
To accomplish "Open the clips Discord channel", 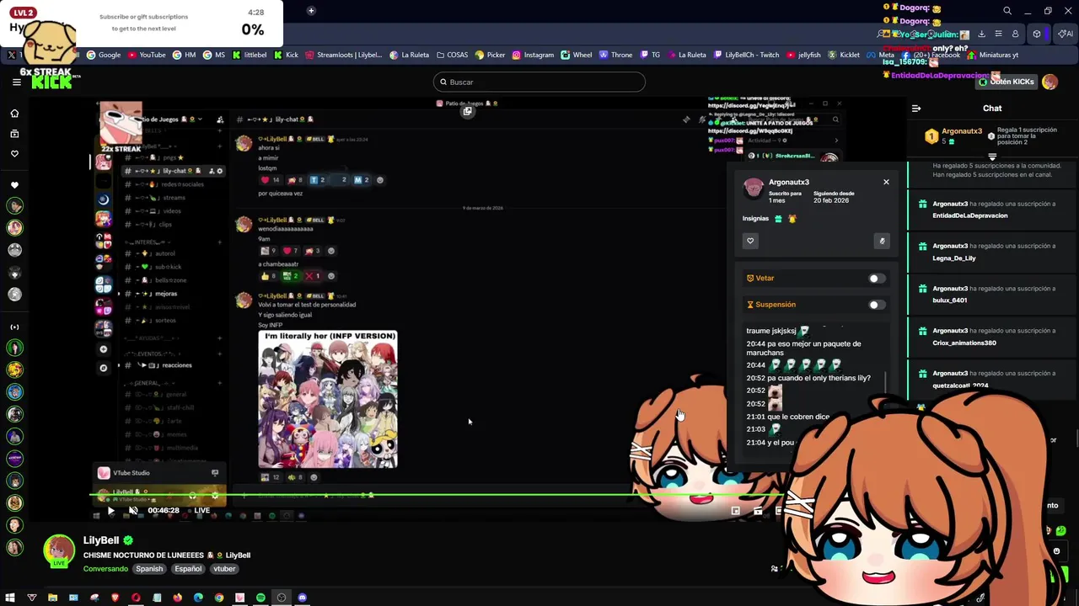I will [153, 225].
